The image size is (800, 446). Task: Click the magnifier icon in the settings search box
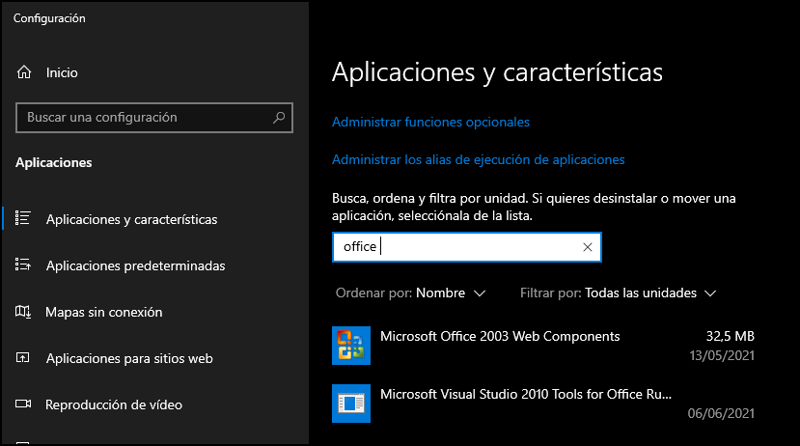(279, 118)
